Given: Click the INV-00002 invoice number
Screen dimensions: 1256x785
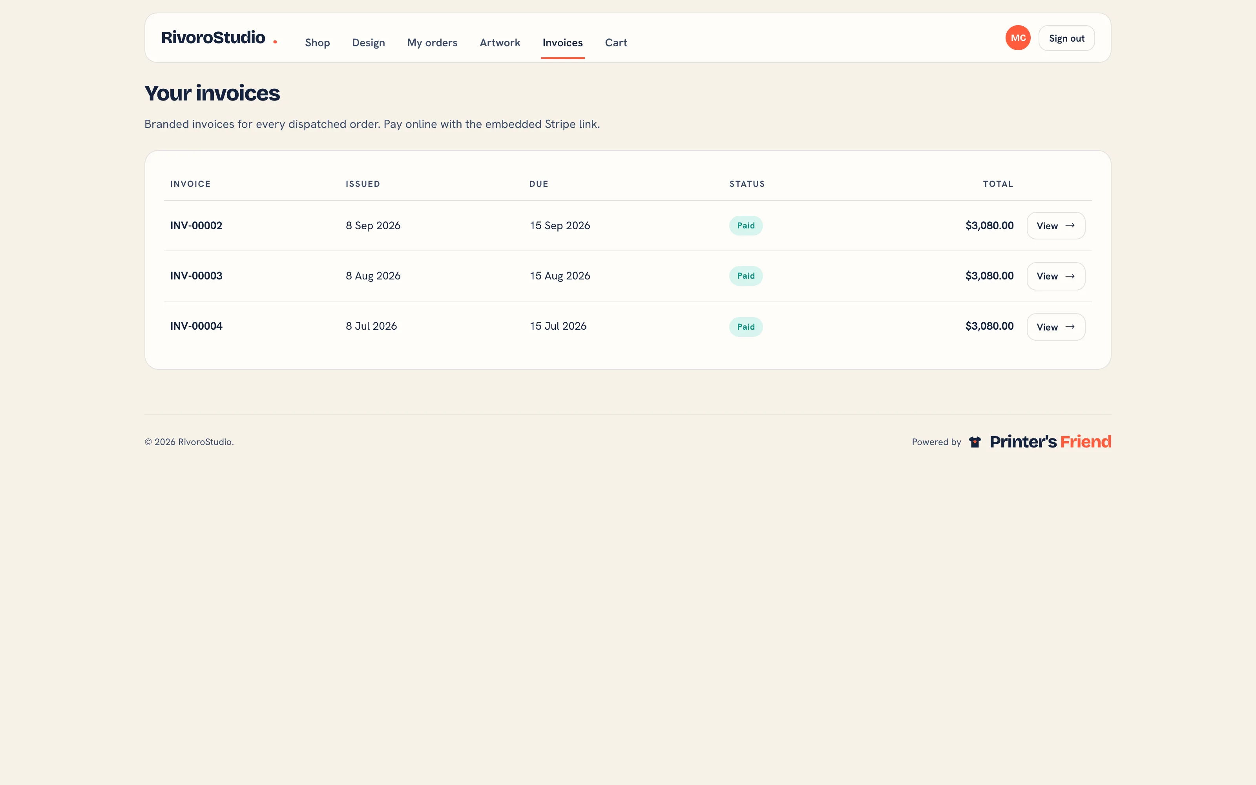Looking at the screenshot, I should [x=196, y=225].
